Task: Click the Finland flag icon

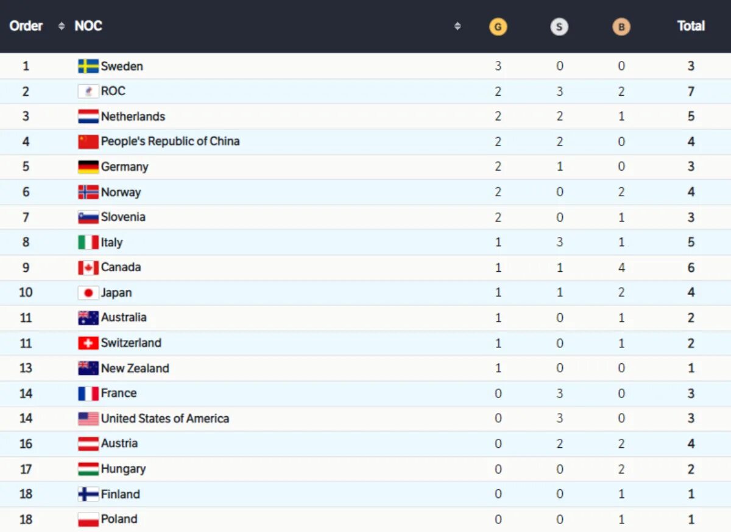Action: (x=88, y=494)
